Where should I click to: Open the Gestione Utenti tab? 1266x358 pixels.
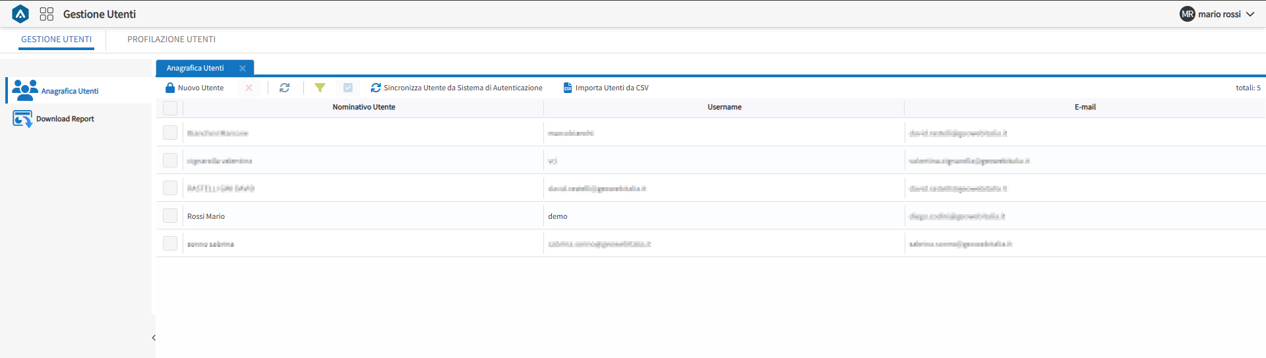click(56, 40)
